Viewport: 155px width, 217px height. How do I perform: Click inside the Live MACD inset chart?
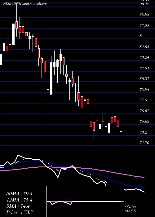tap(85, 201)
